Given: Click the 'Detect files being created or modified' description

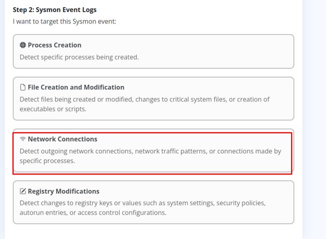Looking at the screenshot, I should (x=145, y=104).
